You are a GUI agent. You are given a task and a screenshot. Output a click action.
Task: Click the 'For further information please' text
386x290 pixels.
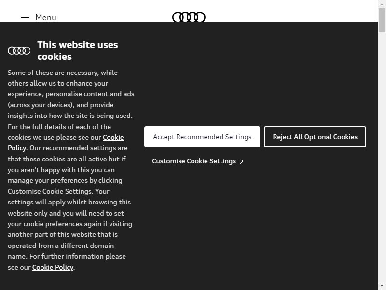tap(78, 257)
